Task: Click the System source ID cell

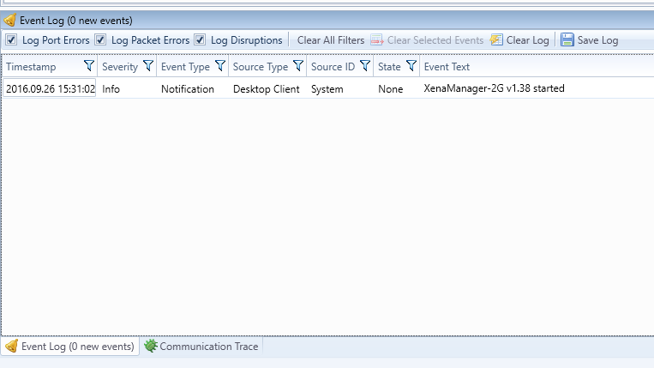Action: tap(327, 89)
